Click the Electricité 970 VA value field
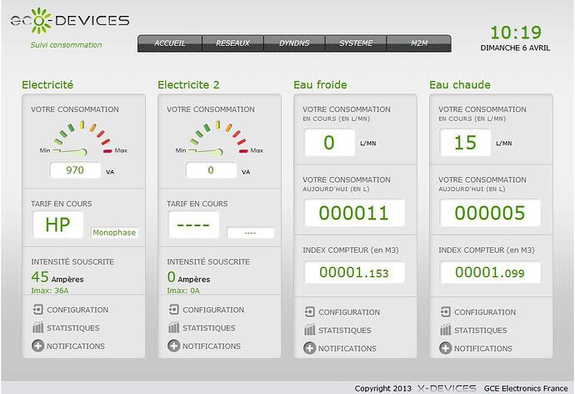 (76, 170)
